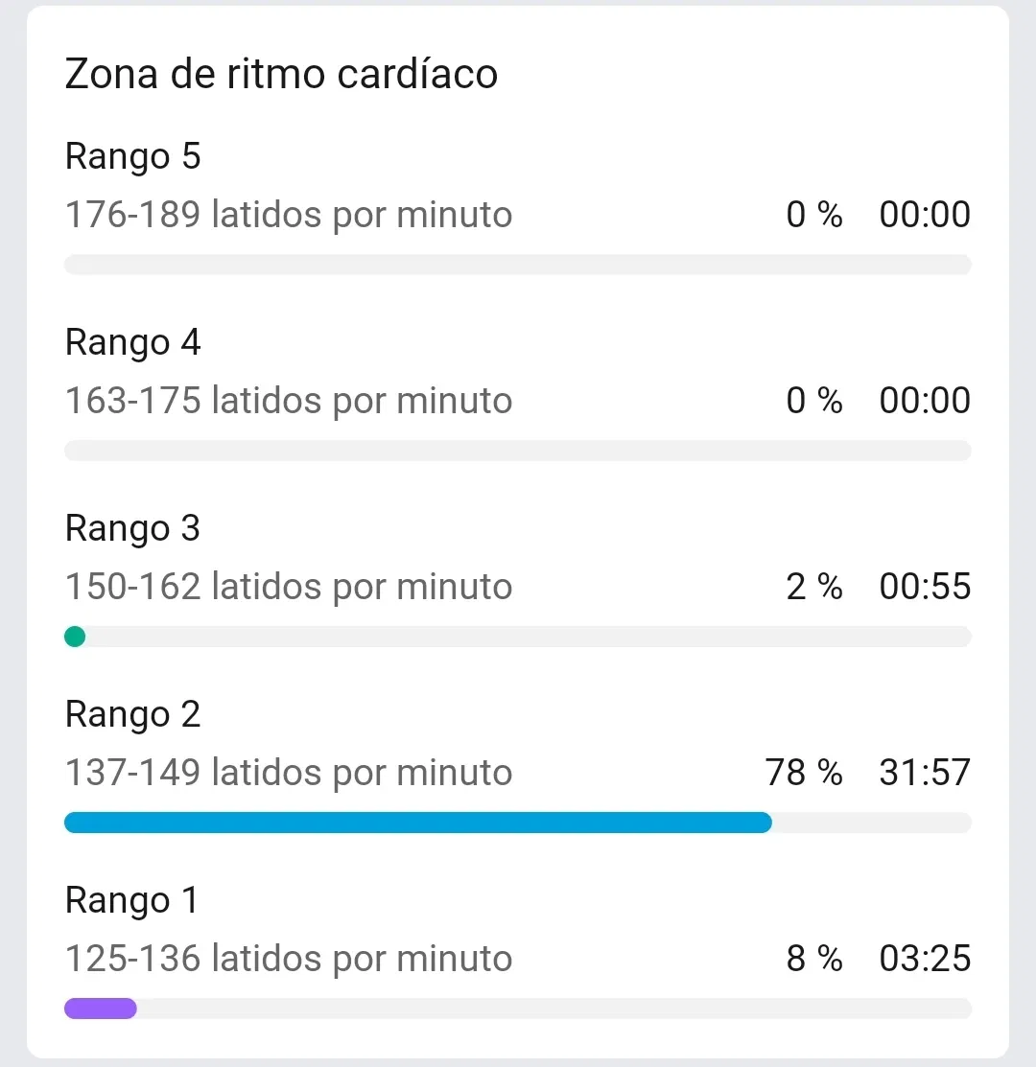
Task: Click the empty Rango 4 progress bar
Action: (517, 451)
